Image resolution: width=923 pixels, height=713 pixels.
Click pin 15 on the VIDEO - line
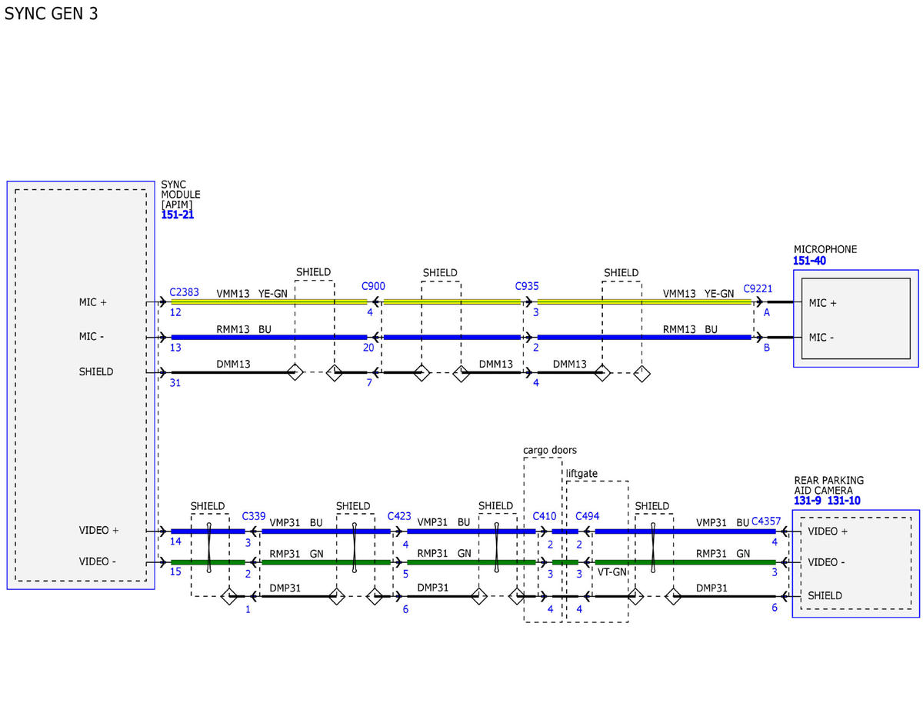[176, 573]
